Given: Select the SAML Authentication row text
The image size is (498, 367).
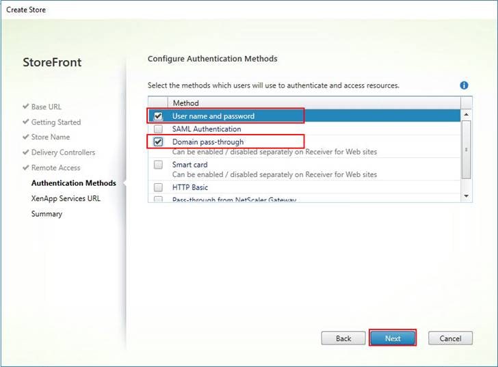Looking at the screenshot, I should click(207, 129).
